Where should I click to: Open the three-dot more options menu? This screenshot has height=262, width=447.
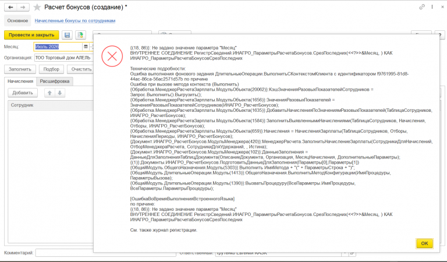tap(432, 7)
